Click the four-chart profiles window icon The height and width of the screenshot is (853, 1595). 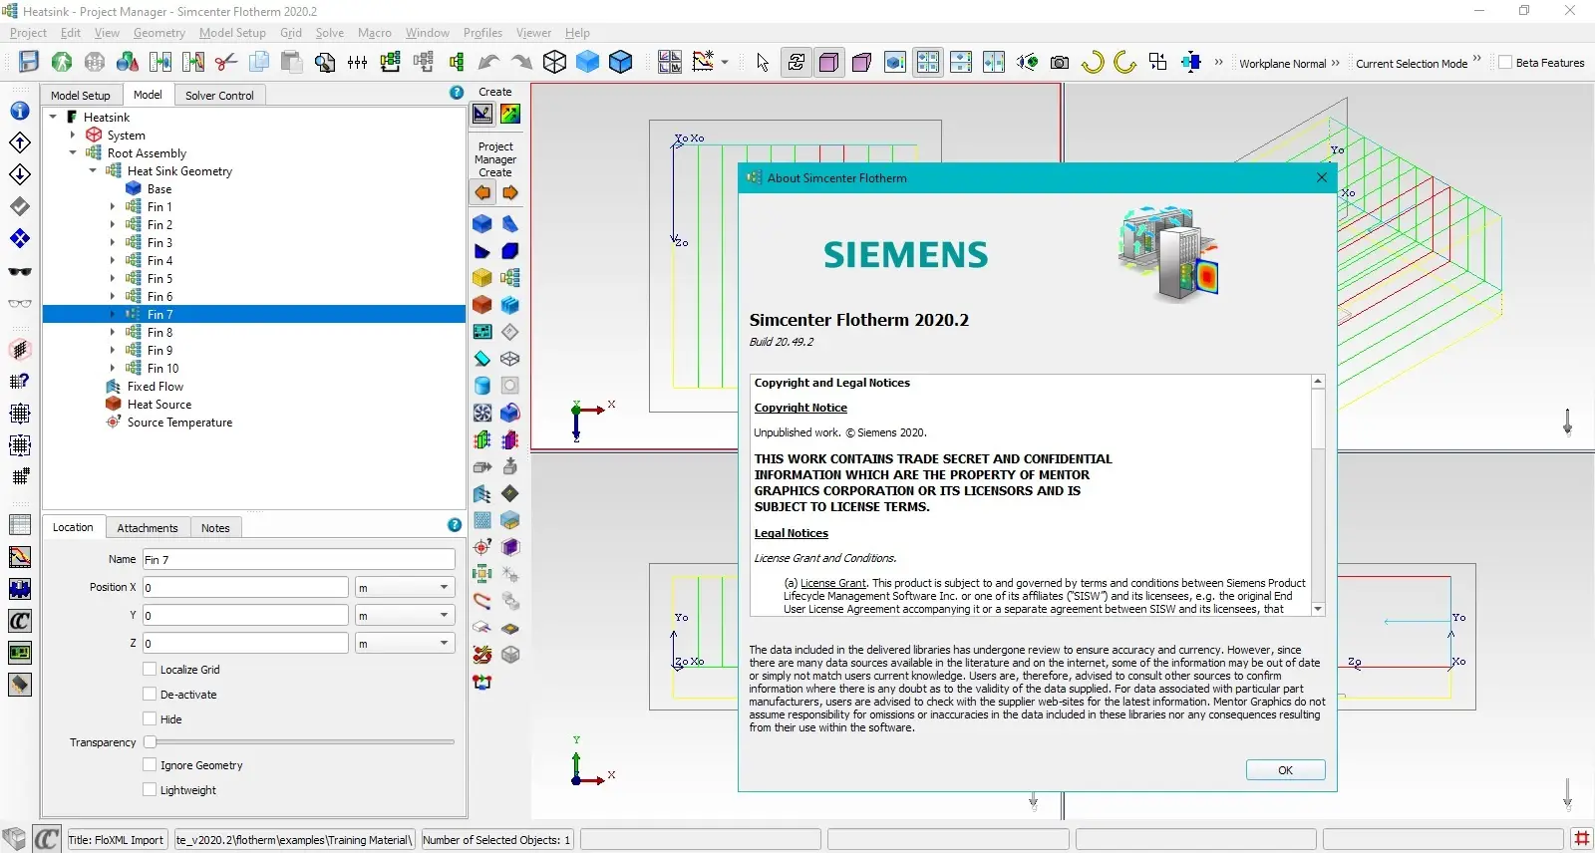point(670,62)
